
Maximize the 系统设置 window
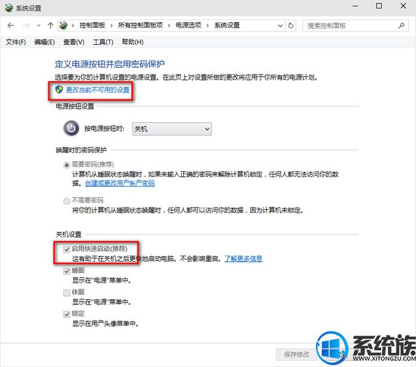pyautogui.click(x=379, y=6)
